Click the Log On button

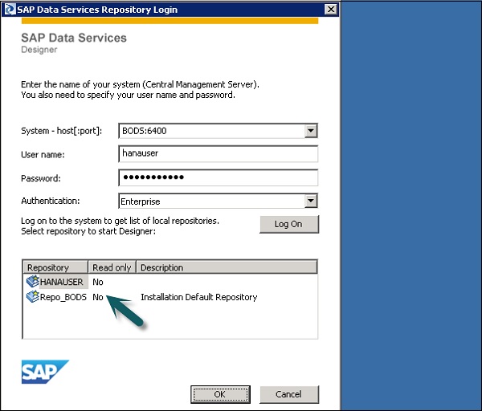[289, 224]
